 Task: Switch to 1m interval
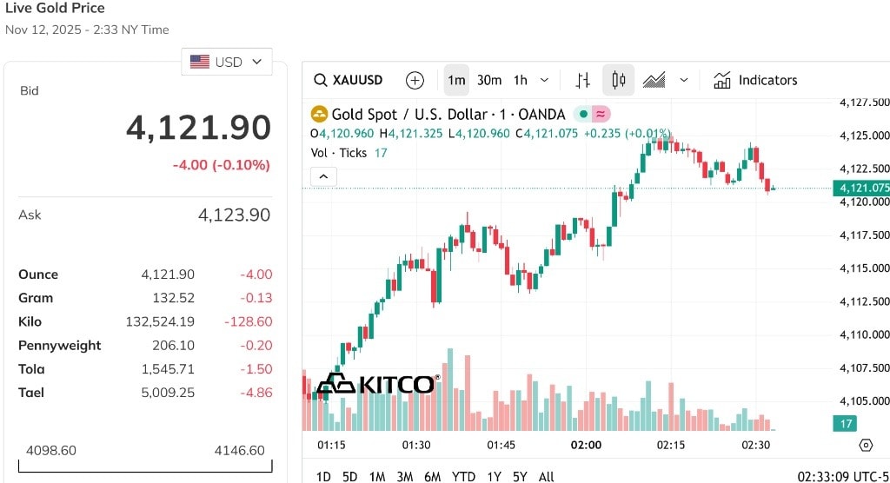tap(455, 80)
